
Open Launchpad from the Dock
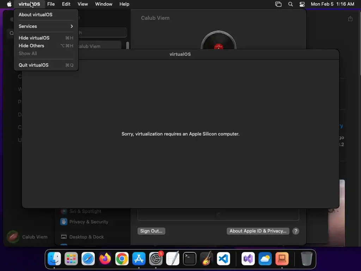[x=71, y=259]
